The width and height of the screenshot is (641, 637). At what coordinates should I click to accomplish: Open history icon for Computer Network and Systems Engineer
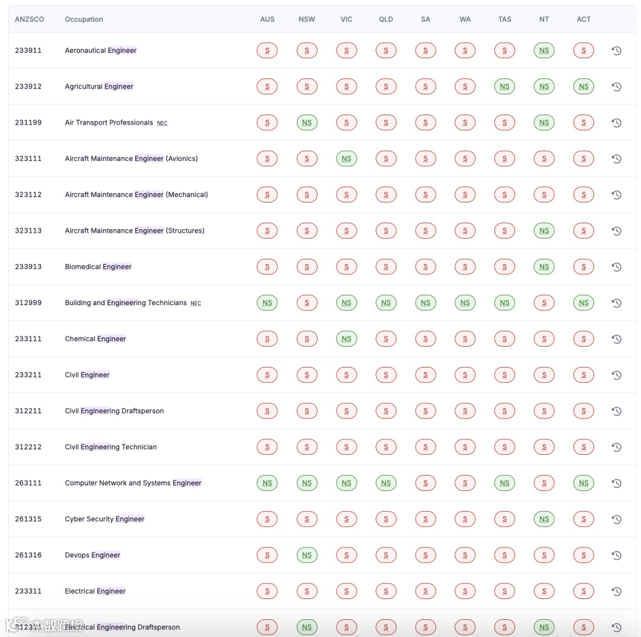[x=617, y=483]
